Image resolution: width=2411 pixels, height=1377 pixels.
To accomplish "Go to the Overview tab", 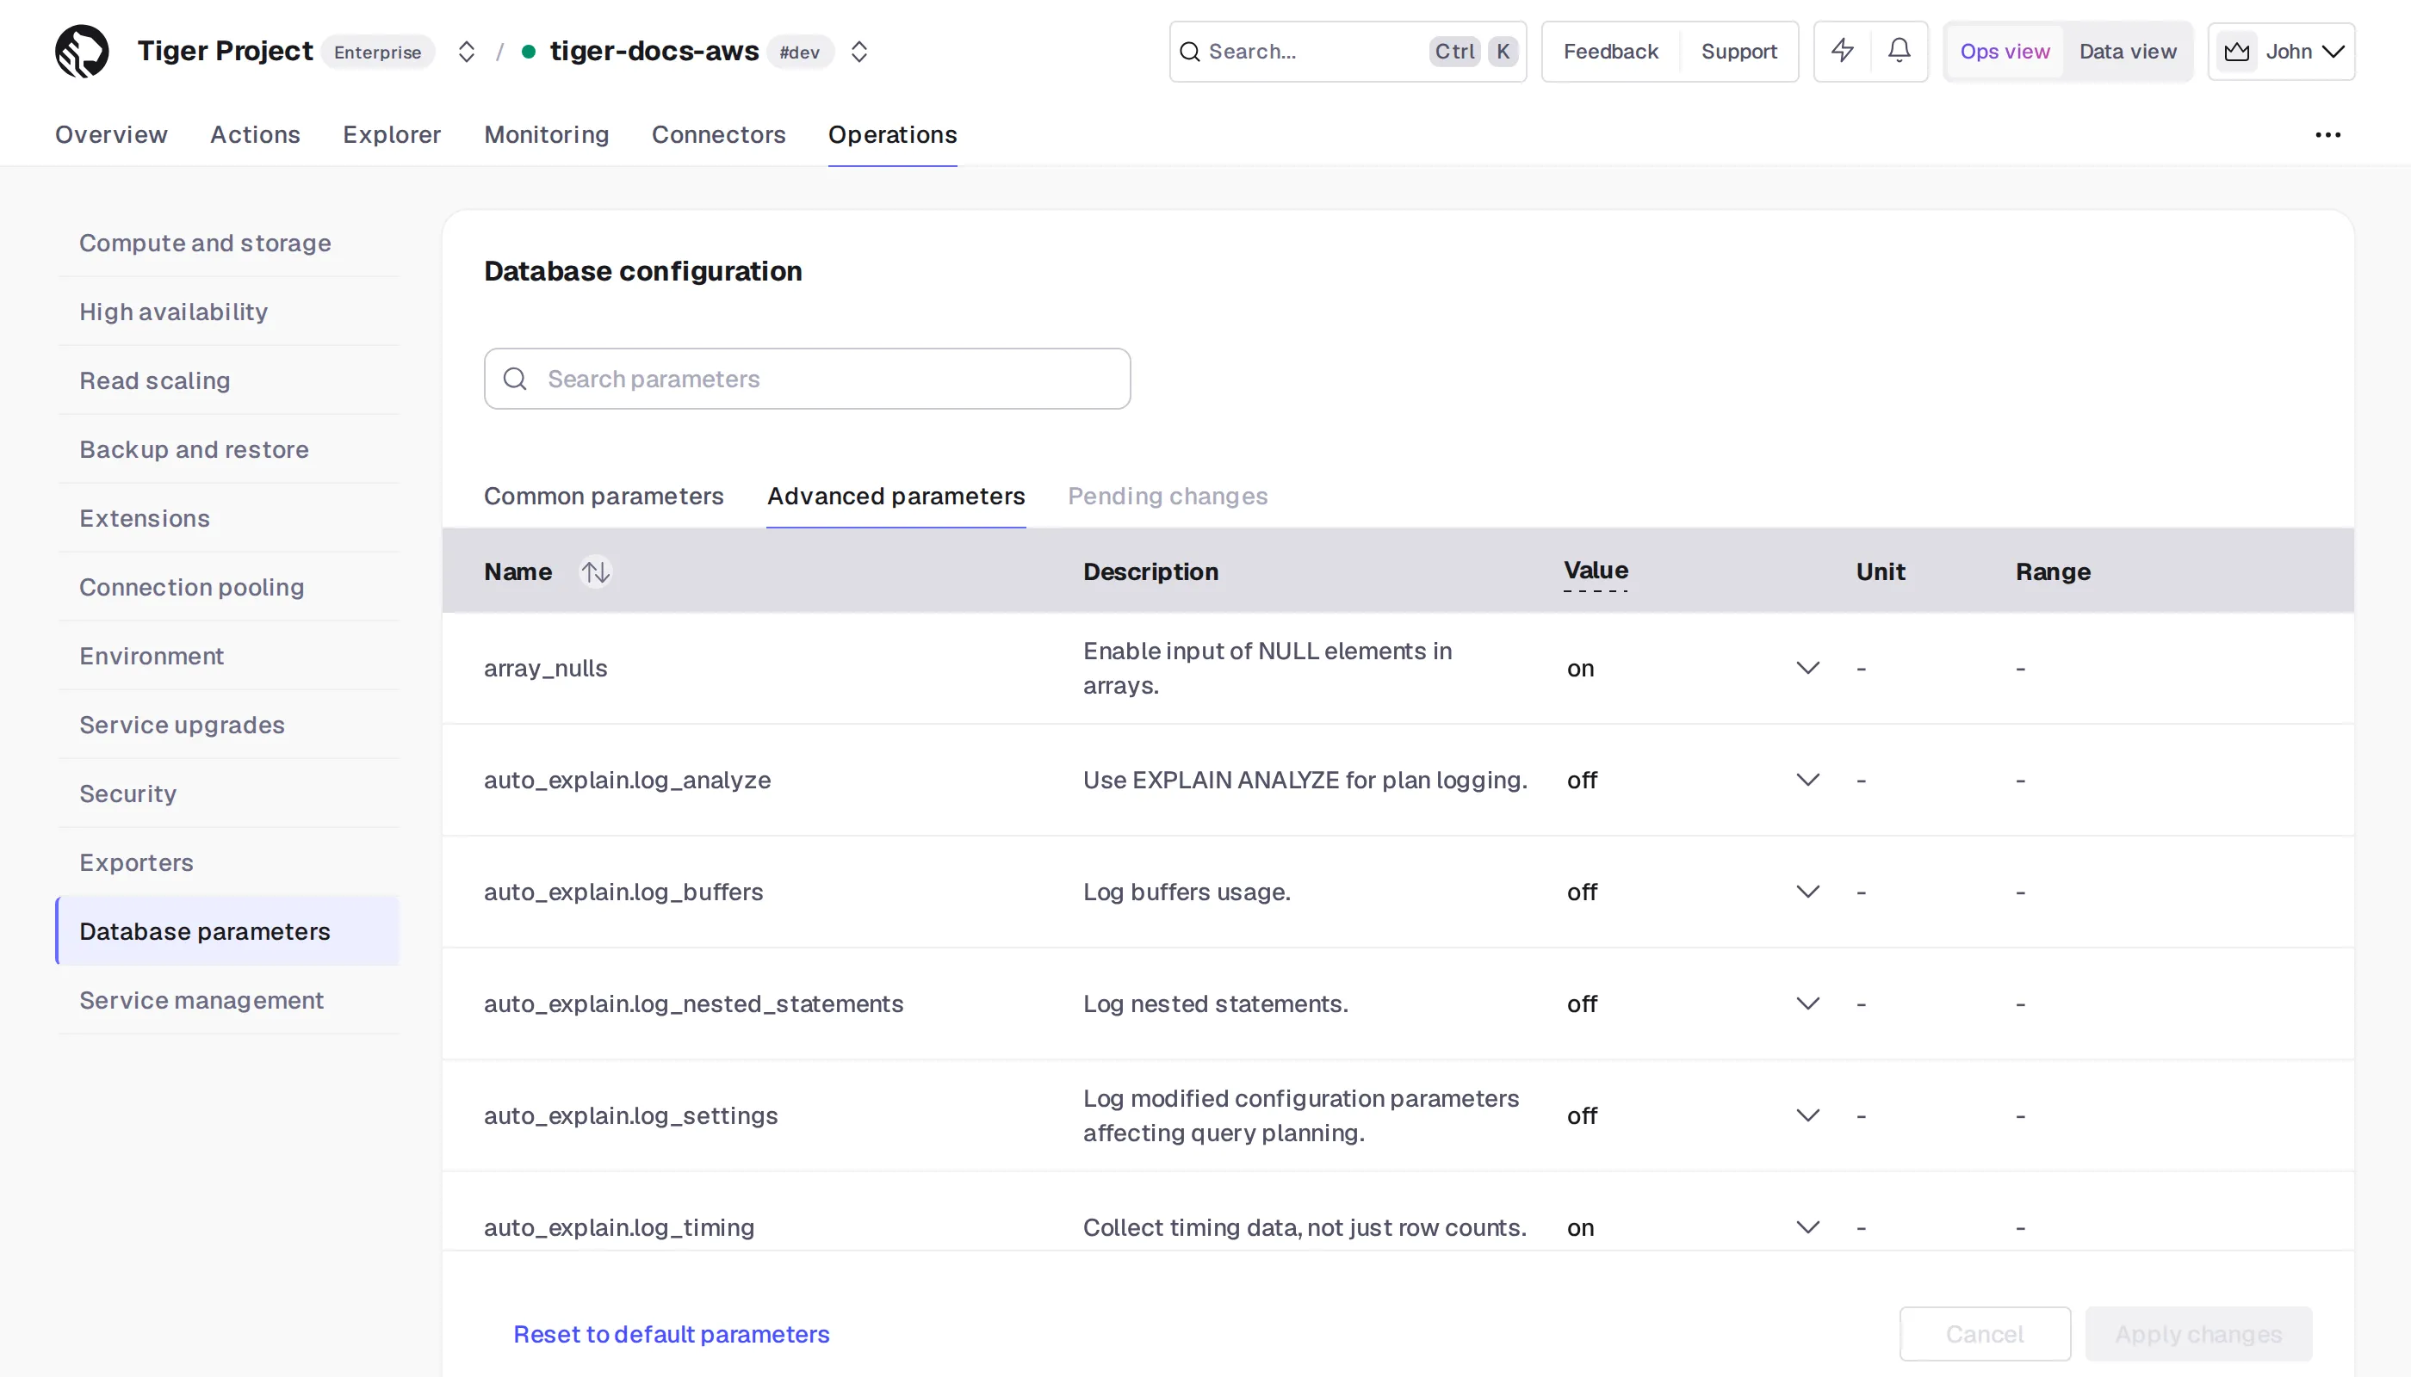I will pos(112,135).
